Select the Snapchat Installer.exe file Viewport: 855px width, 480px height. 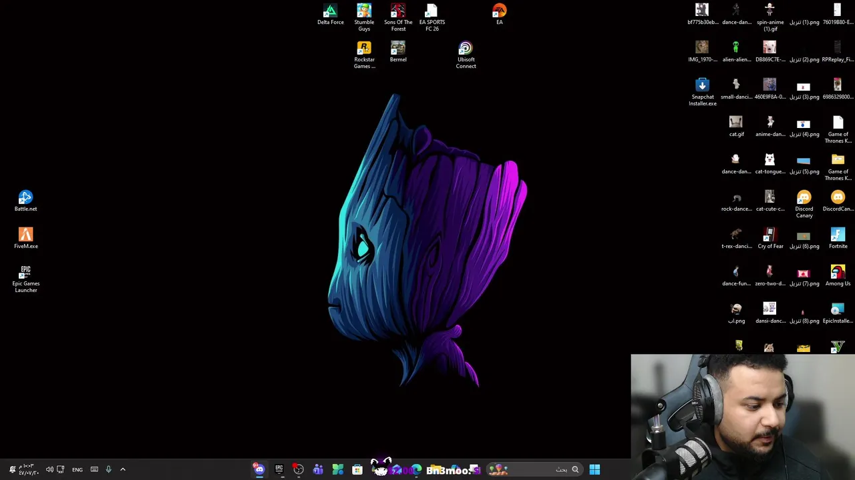point(702,93)
